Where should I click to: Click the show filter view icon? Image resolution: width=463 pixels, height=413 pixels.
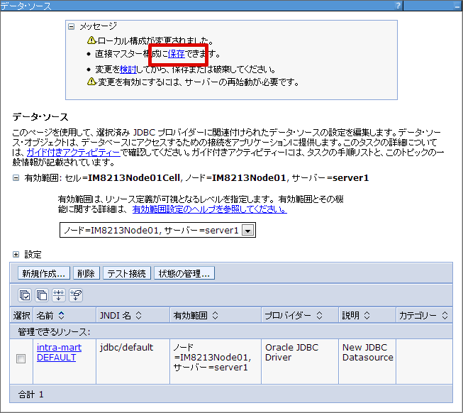59,295
